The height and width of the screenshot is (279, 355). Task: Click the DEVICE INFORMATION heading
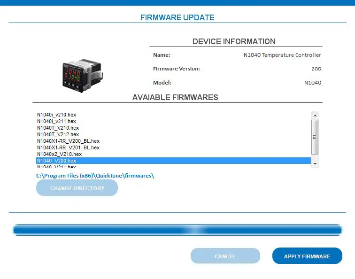click(234, 41)
